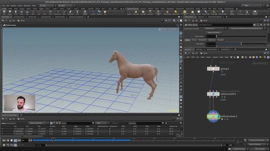Select the Metaball shelf tool
The image size is (270, 151).
click(99, 12)
